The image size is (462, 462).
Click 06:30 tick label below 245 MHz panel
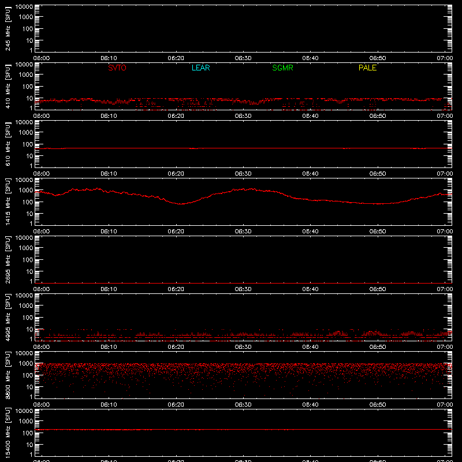click(243, 58)
